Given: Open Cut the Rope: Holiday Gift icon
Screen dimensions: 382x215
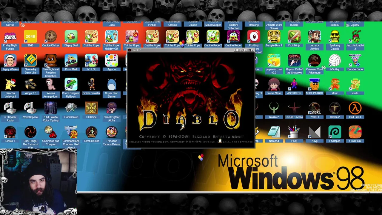Looking at the screenshot, I should click(112, 37).
